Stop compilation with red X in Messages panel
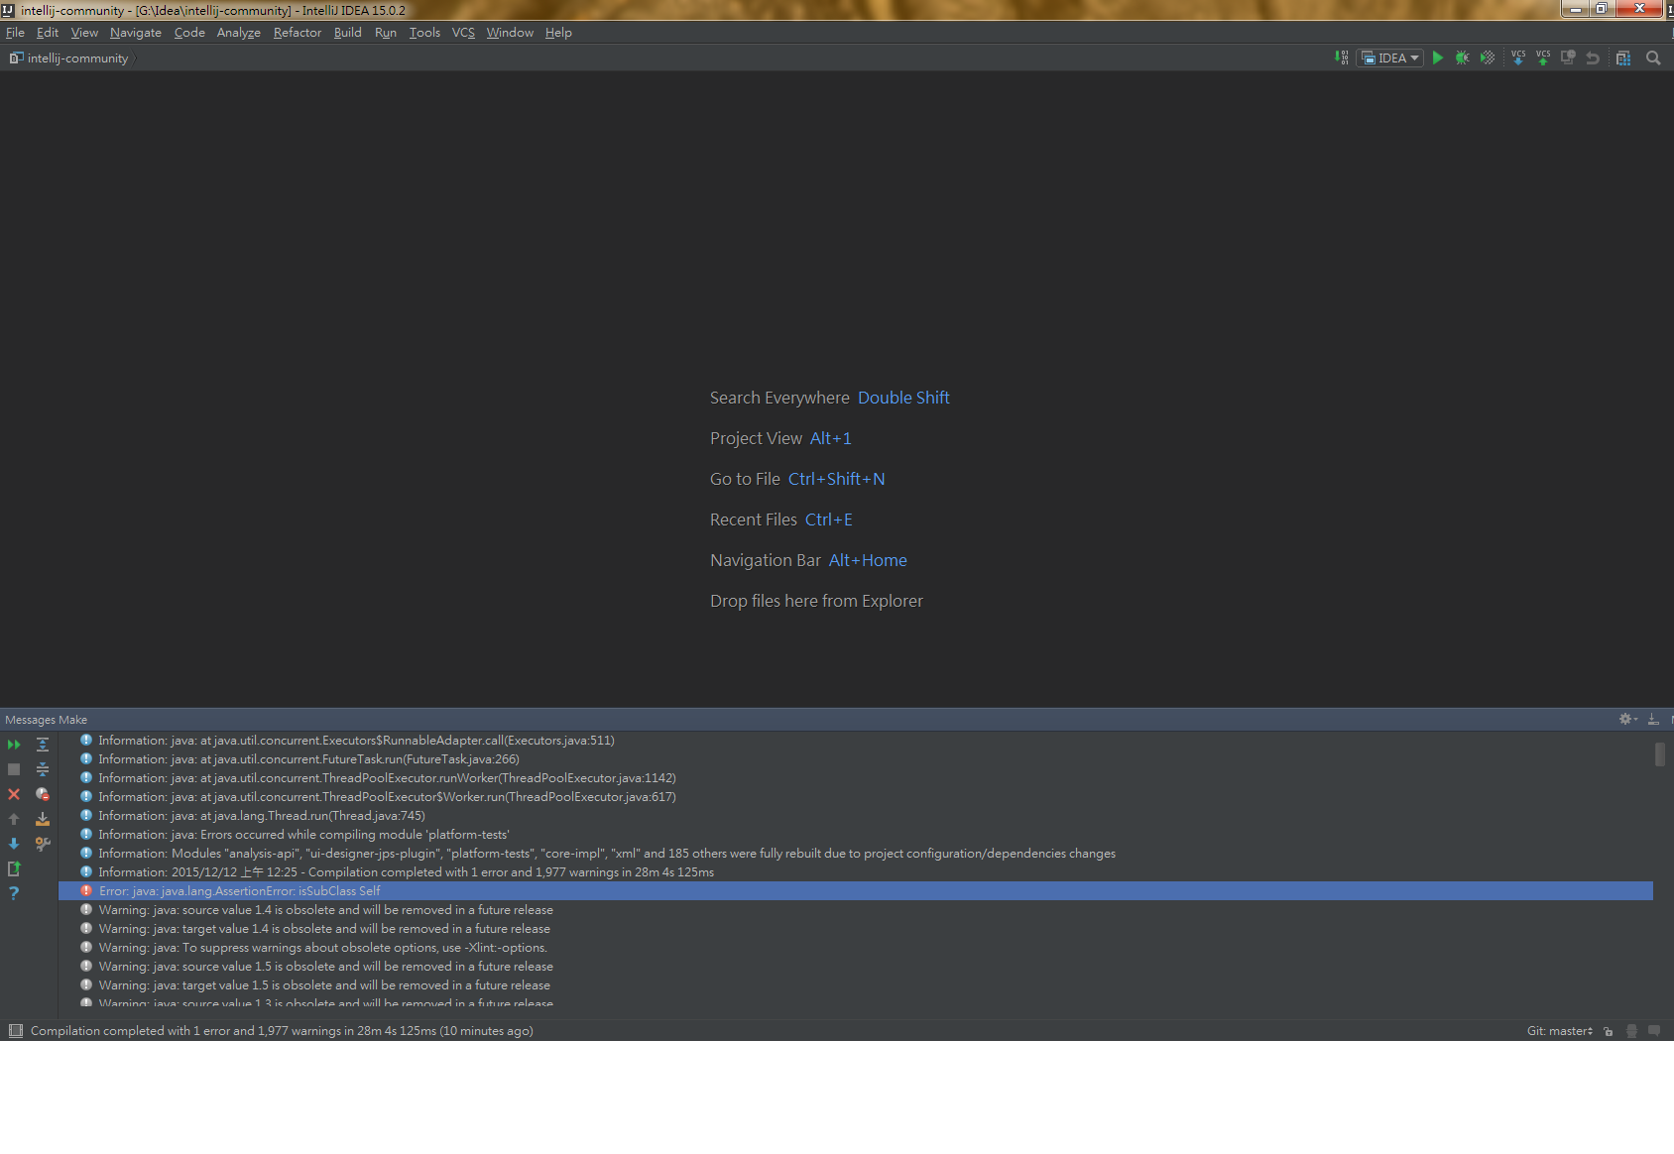The image size is (1674, 1154). (14, 794)
